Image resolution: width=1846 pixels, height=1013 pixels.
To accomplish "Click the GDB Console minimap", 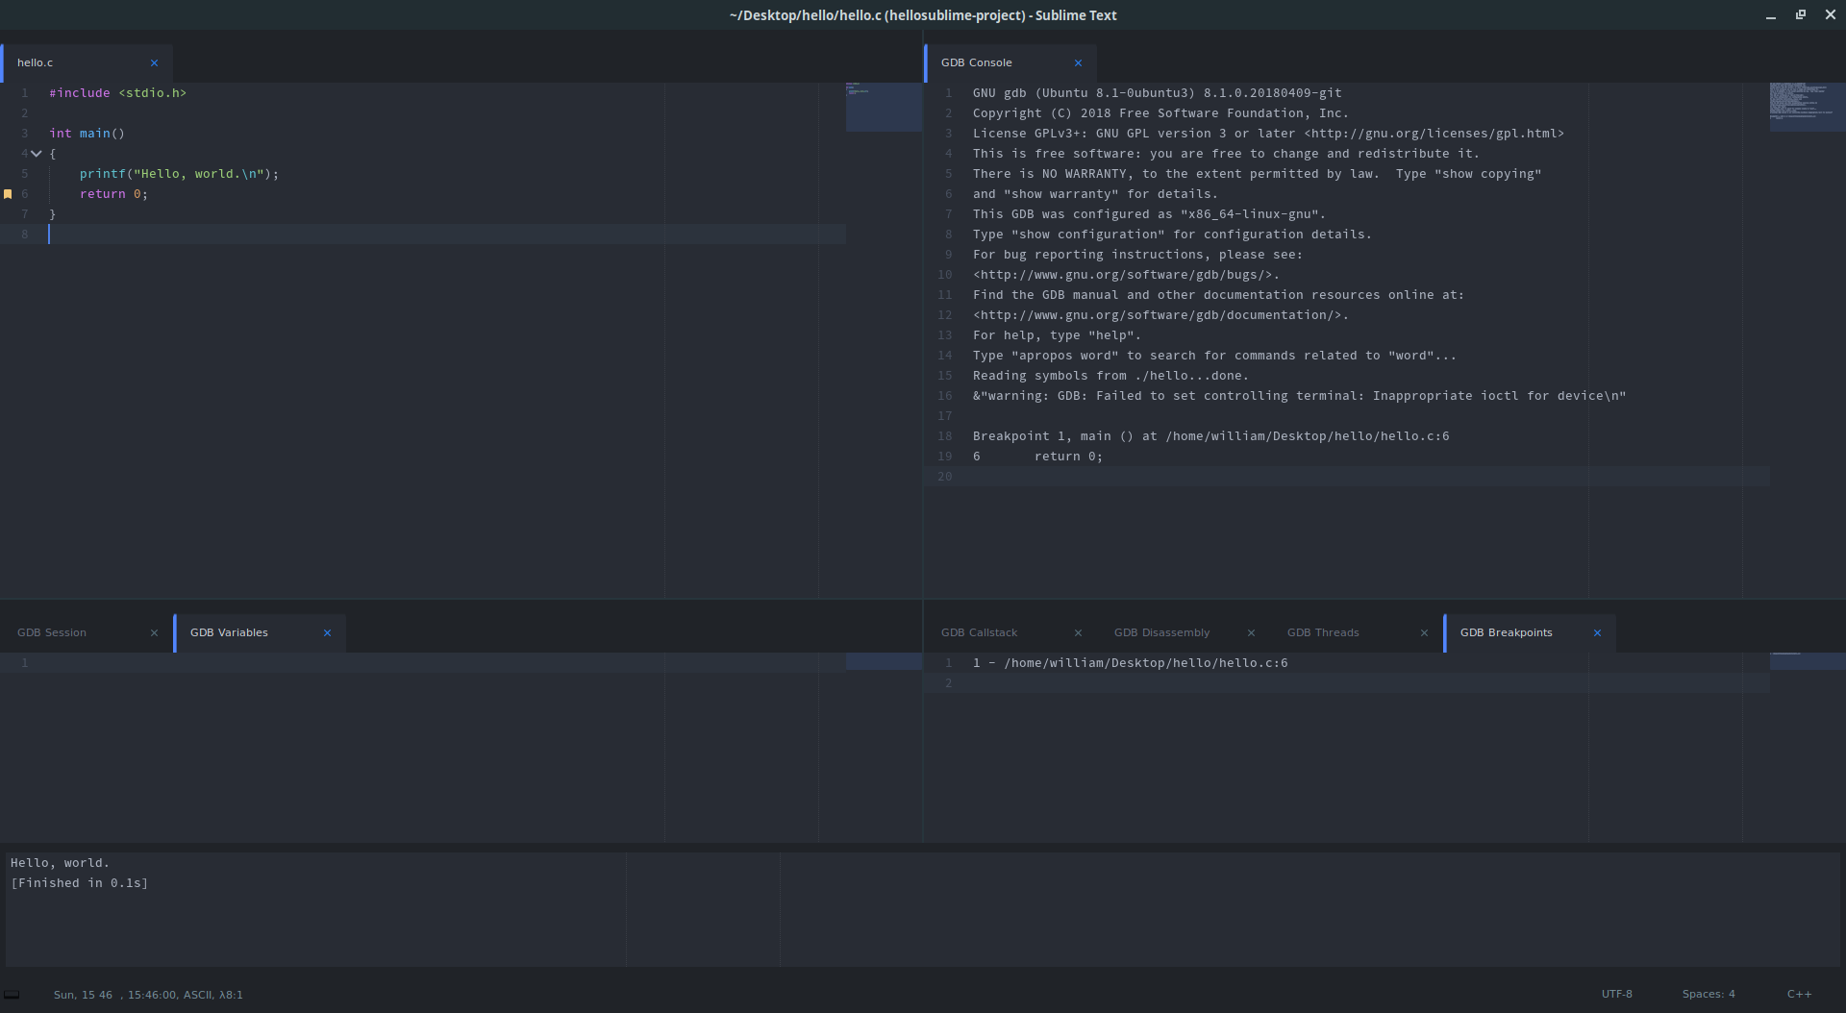I will 1808,107.
